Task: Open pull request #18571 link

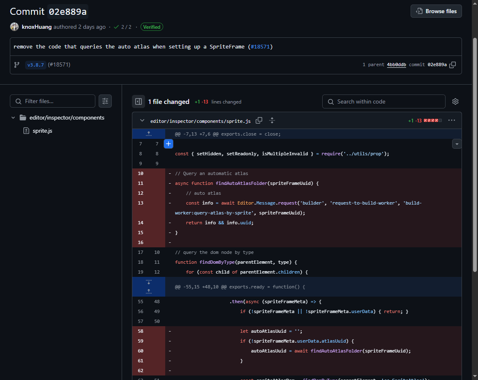Action: 261,46
